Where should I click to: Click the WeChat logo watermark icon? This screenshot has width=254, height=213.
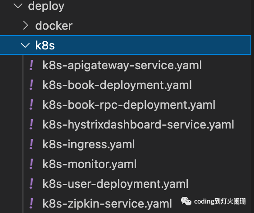coord(186,201)
